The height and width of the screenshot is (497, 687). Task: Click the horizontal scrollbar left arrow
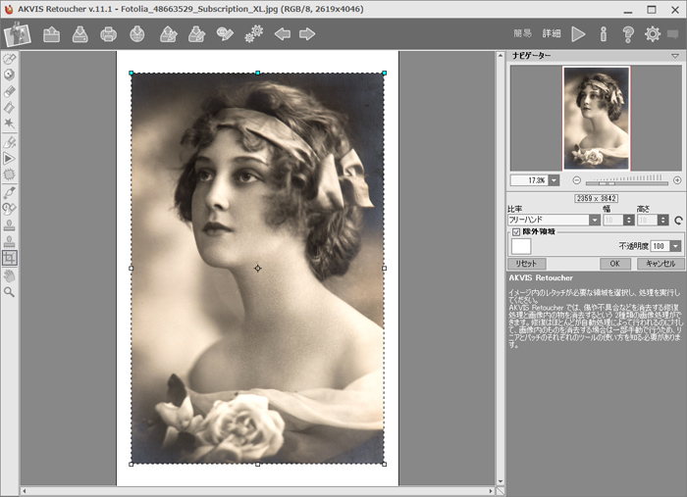(25, 491)
